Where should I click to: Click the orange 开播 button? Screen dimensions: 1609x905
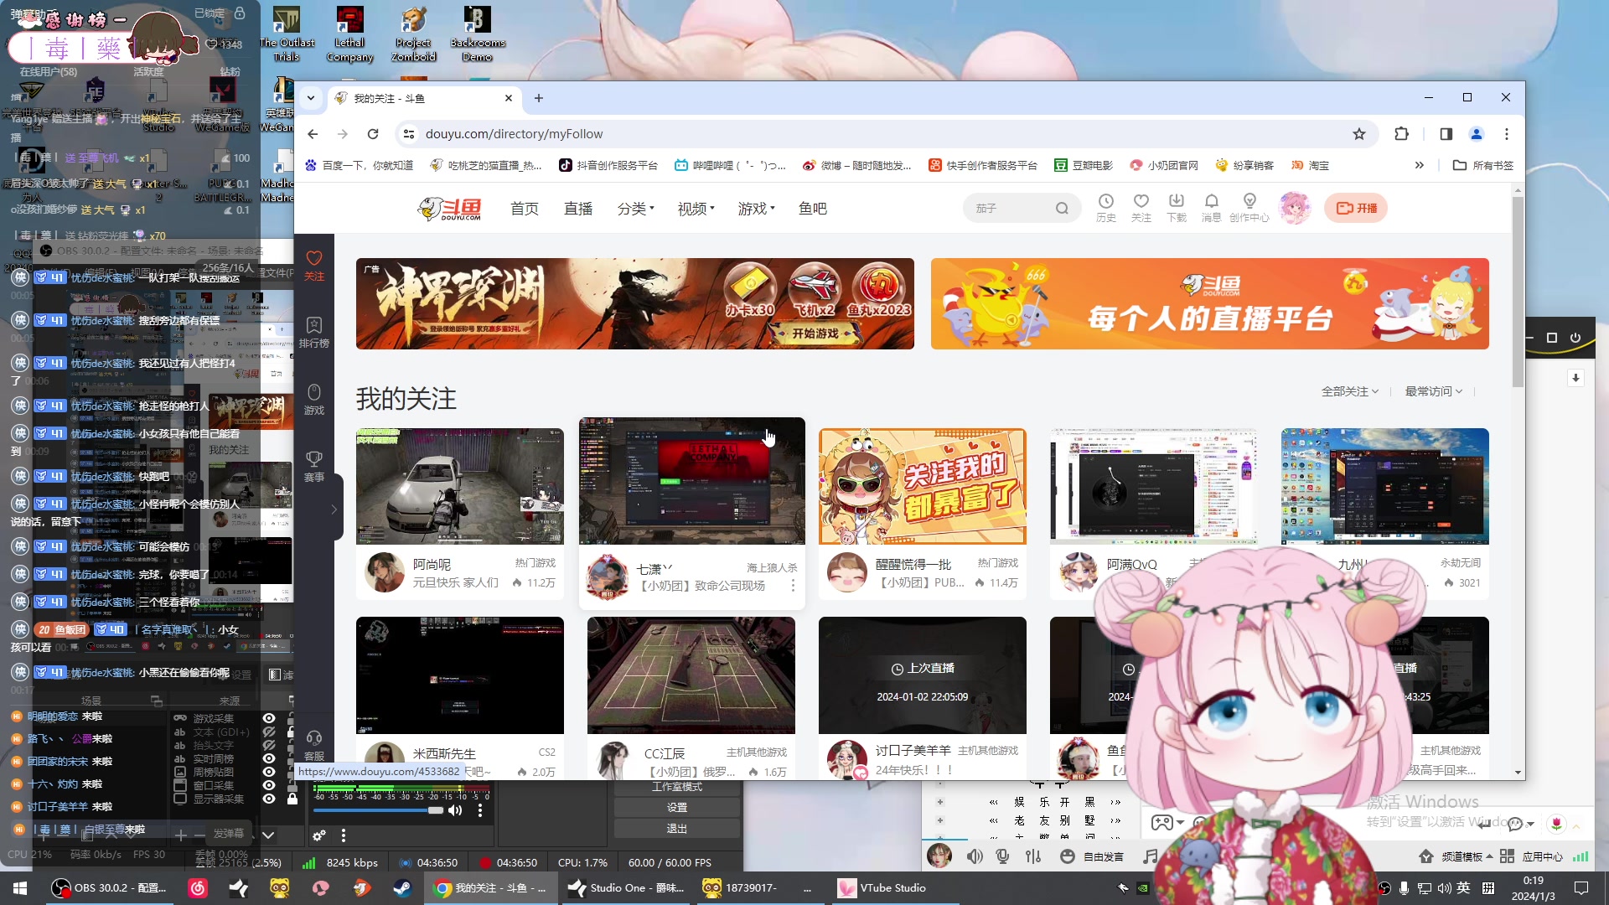[1356, 208]
